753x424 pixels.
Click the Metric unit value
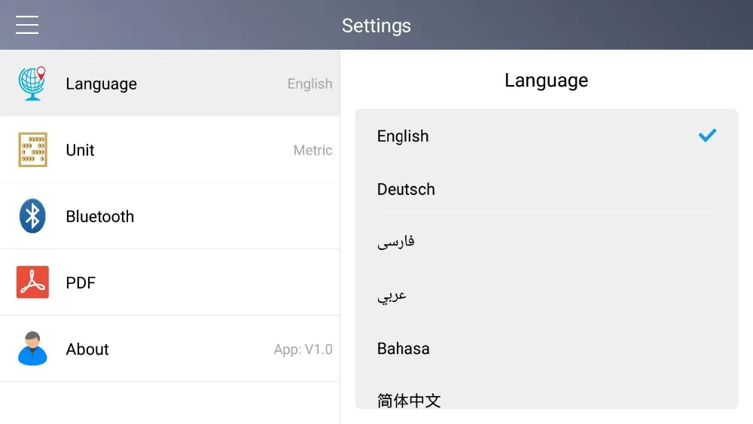[312, 150]
